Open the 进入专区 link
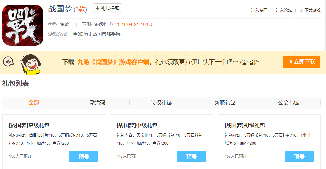This screenshot has width=326, height=169. [259, 10]
